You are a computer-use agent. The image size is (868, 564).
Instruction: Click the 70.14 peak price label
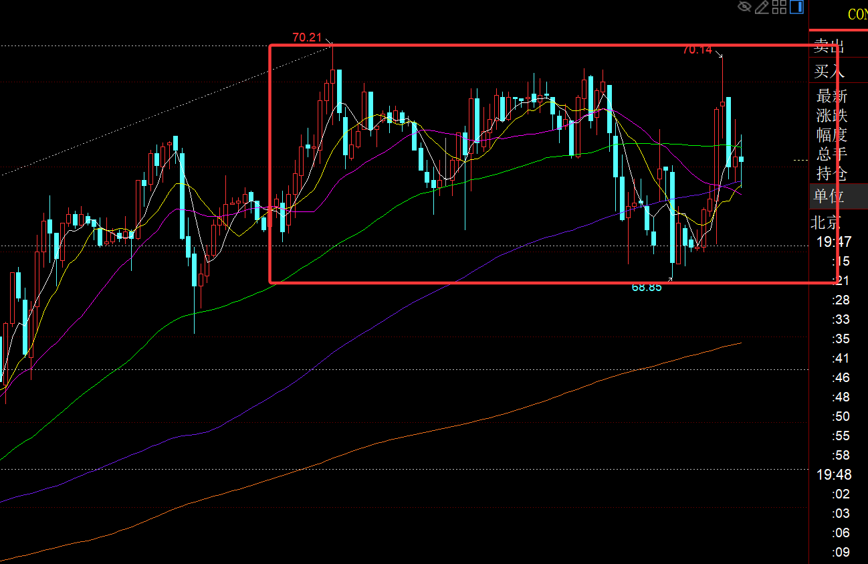coord(697,50)
